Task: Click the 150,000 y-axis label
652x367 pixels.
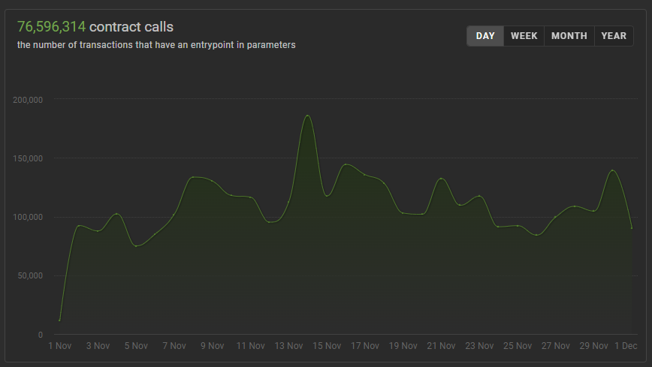Action: pos(28,158)
